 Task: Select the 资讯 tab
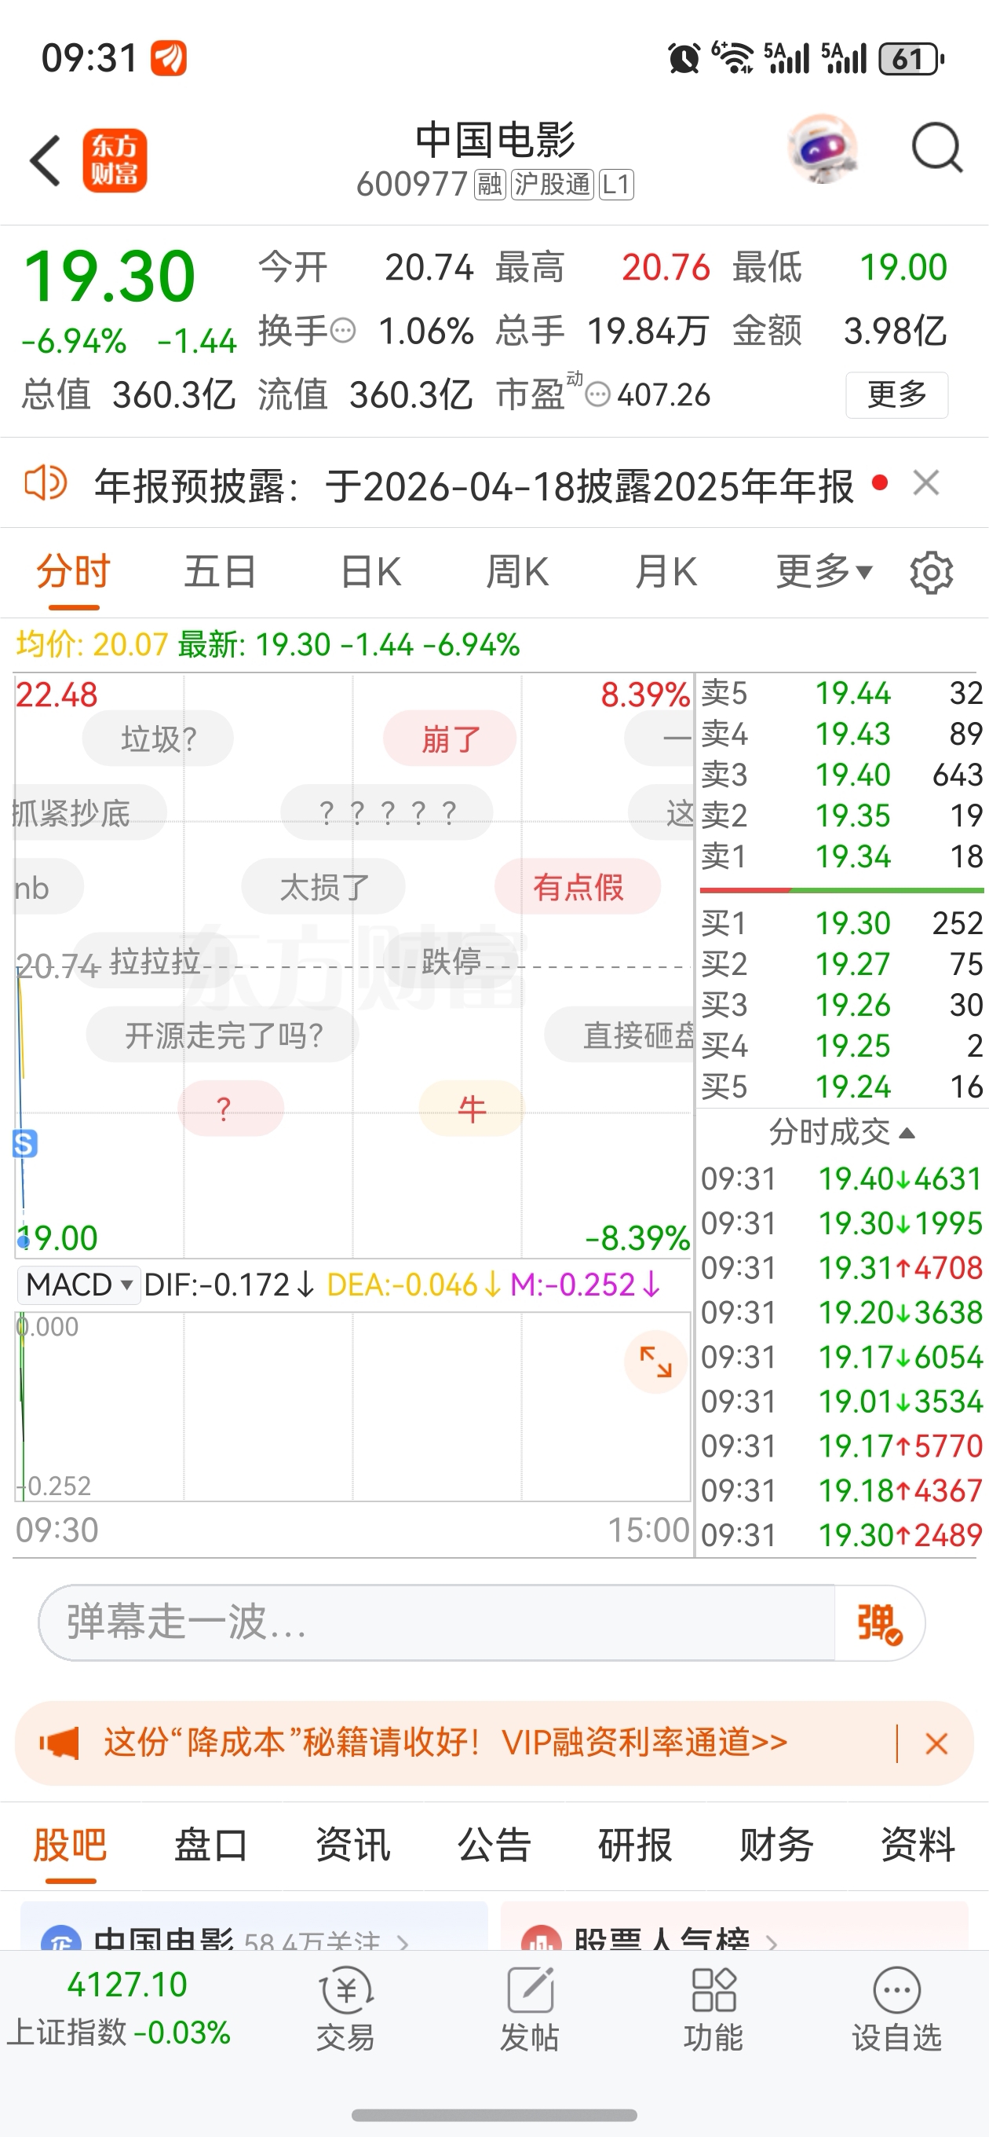click(x=353, y=1846)
